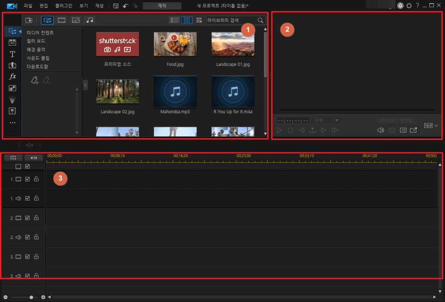Screen dimensions: 445x302
Task: Show all media filter icon
Action: 47,20
